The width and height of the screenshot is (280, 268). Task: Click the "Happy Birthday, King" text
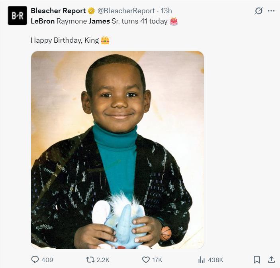(65, 40)
